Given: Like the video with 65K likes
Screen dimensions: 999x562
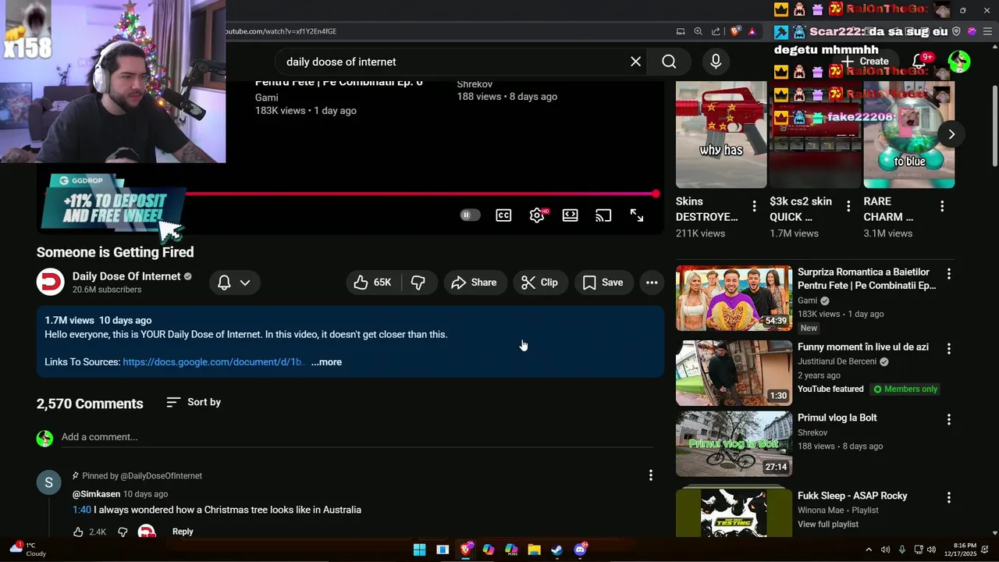Looking at the screenshot, I should pos(372,283).
